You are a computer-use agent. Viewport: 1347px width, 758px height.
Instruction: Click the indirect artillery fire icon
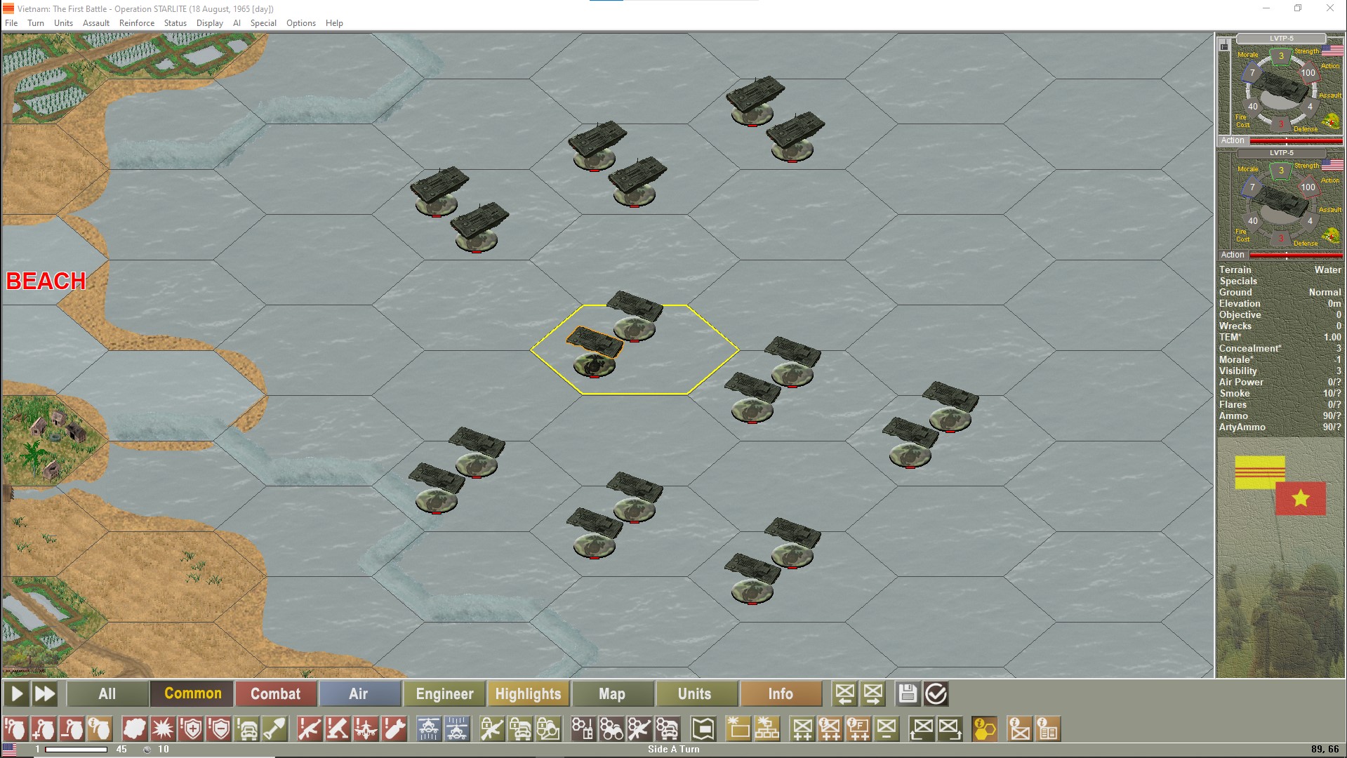point(337,729)
